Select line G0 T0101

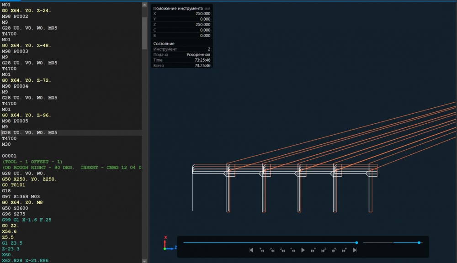tap(13, 185)
